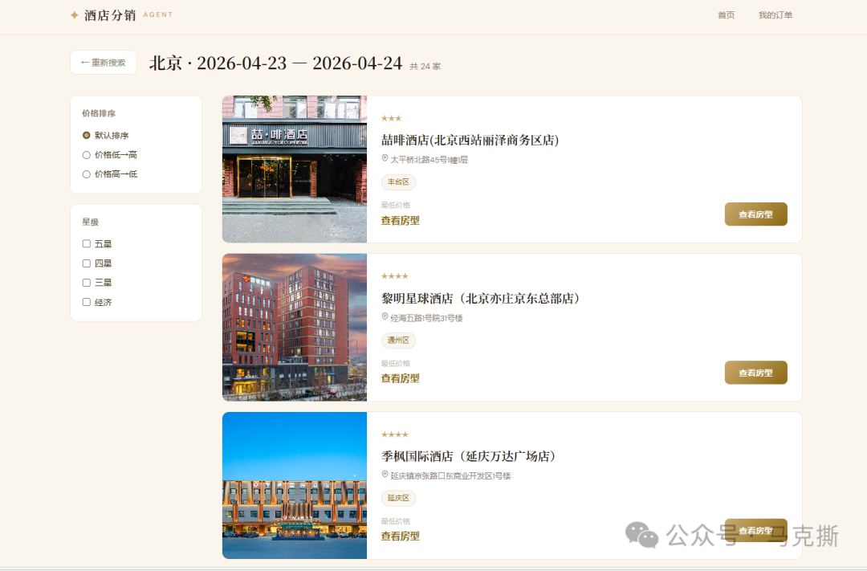Click 查看房型 button on 喆啡酒店 card

tap(755, 214)
